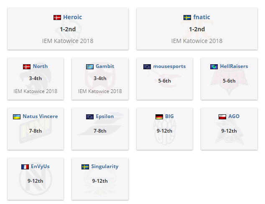Click the Poland flag beside AGO
The width and height of the screenshot is (265, 204).
coord(222,117)
